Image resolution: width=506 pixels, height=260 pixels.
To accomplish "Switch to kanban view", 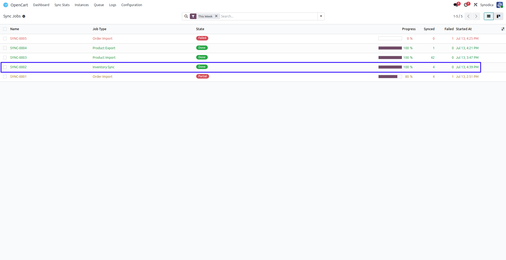I will (498, 16).
